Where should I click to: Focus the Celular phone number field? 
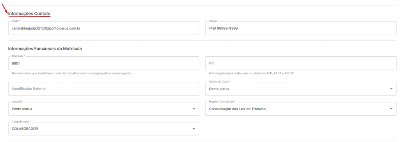tap(301, 28)
